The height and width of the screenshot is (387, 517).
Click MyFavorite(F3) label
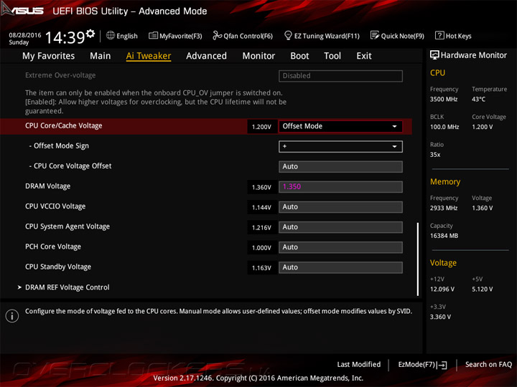(181, 36)
